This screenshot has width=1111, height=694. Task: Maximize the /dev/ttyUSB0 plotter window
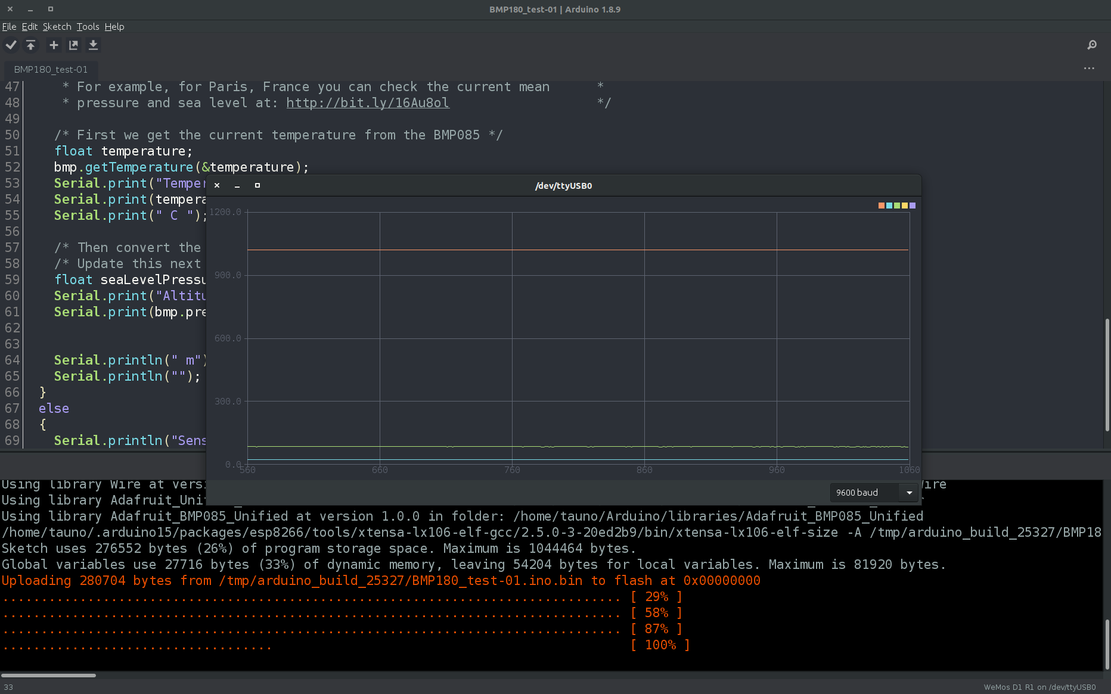point(257,185)
